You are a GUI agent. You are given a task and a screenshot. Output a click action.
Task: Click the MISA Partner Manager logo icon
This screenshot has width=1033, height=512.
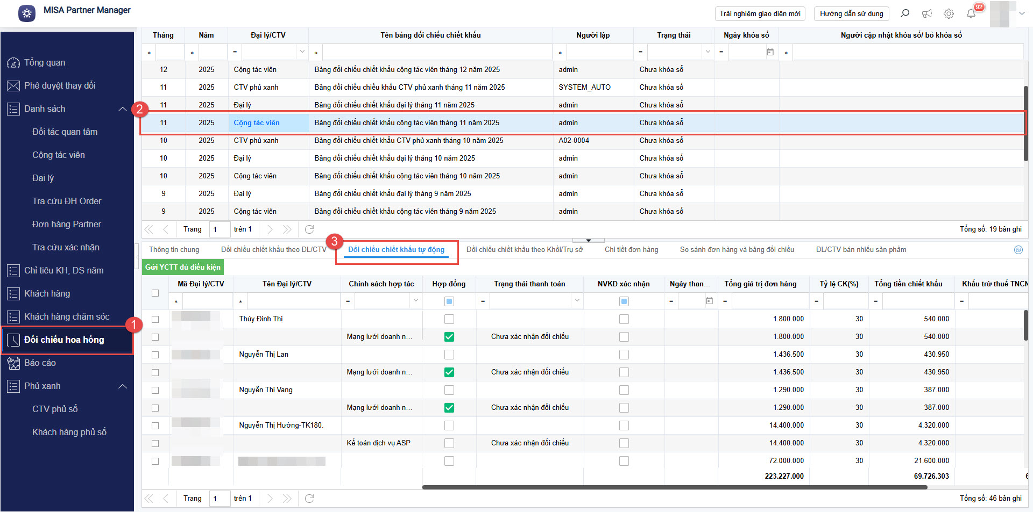[x=27, y=13]
